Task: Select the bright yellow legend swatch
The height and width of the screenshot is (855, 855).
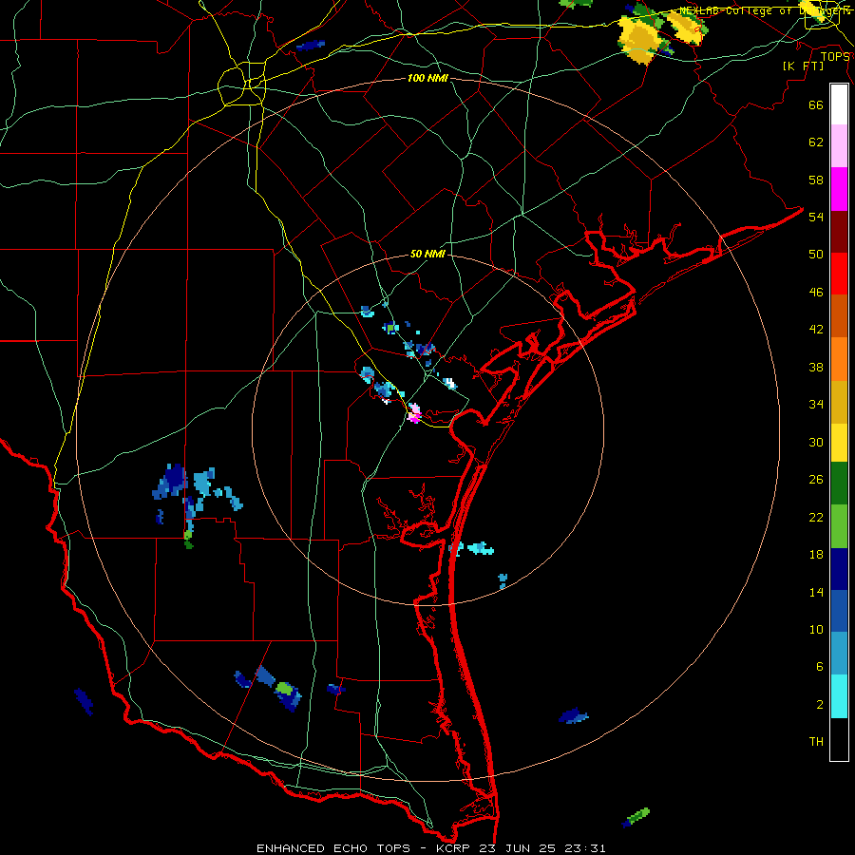Action: click(839, 443)
